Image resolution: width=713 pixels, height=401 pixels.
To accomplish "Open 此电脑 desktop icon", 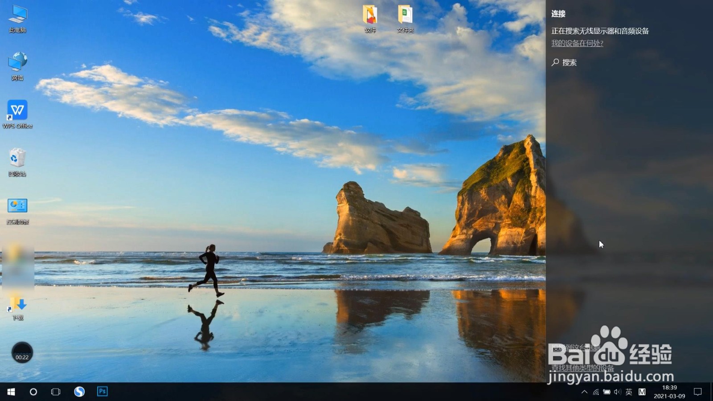I will click(x=17, y=19).
